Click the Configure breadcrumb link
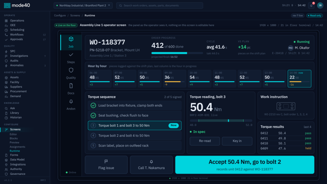Viewport: 327px width, 184px height. 60,15
